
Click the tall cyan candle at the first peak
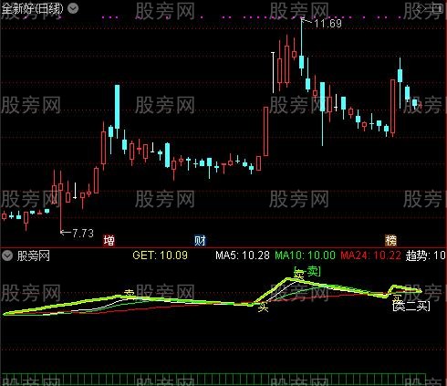coord(117,107)
